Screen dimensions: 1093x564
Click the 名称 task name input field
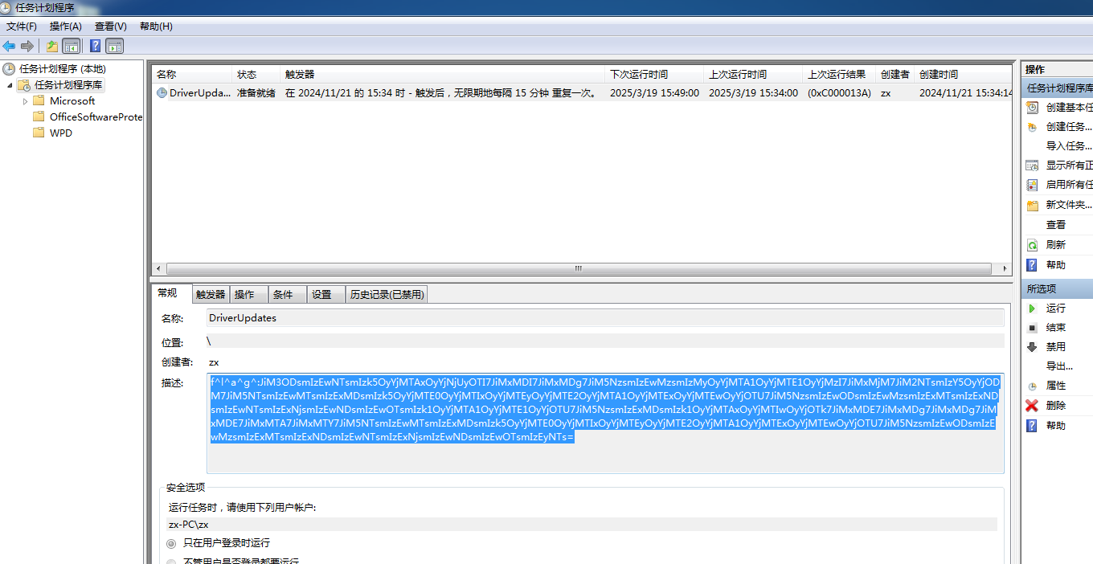coord(604,318)
